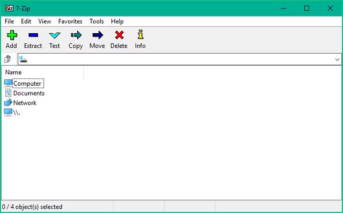
Task: Go up one folder level
Action: tap(7, 59)
